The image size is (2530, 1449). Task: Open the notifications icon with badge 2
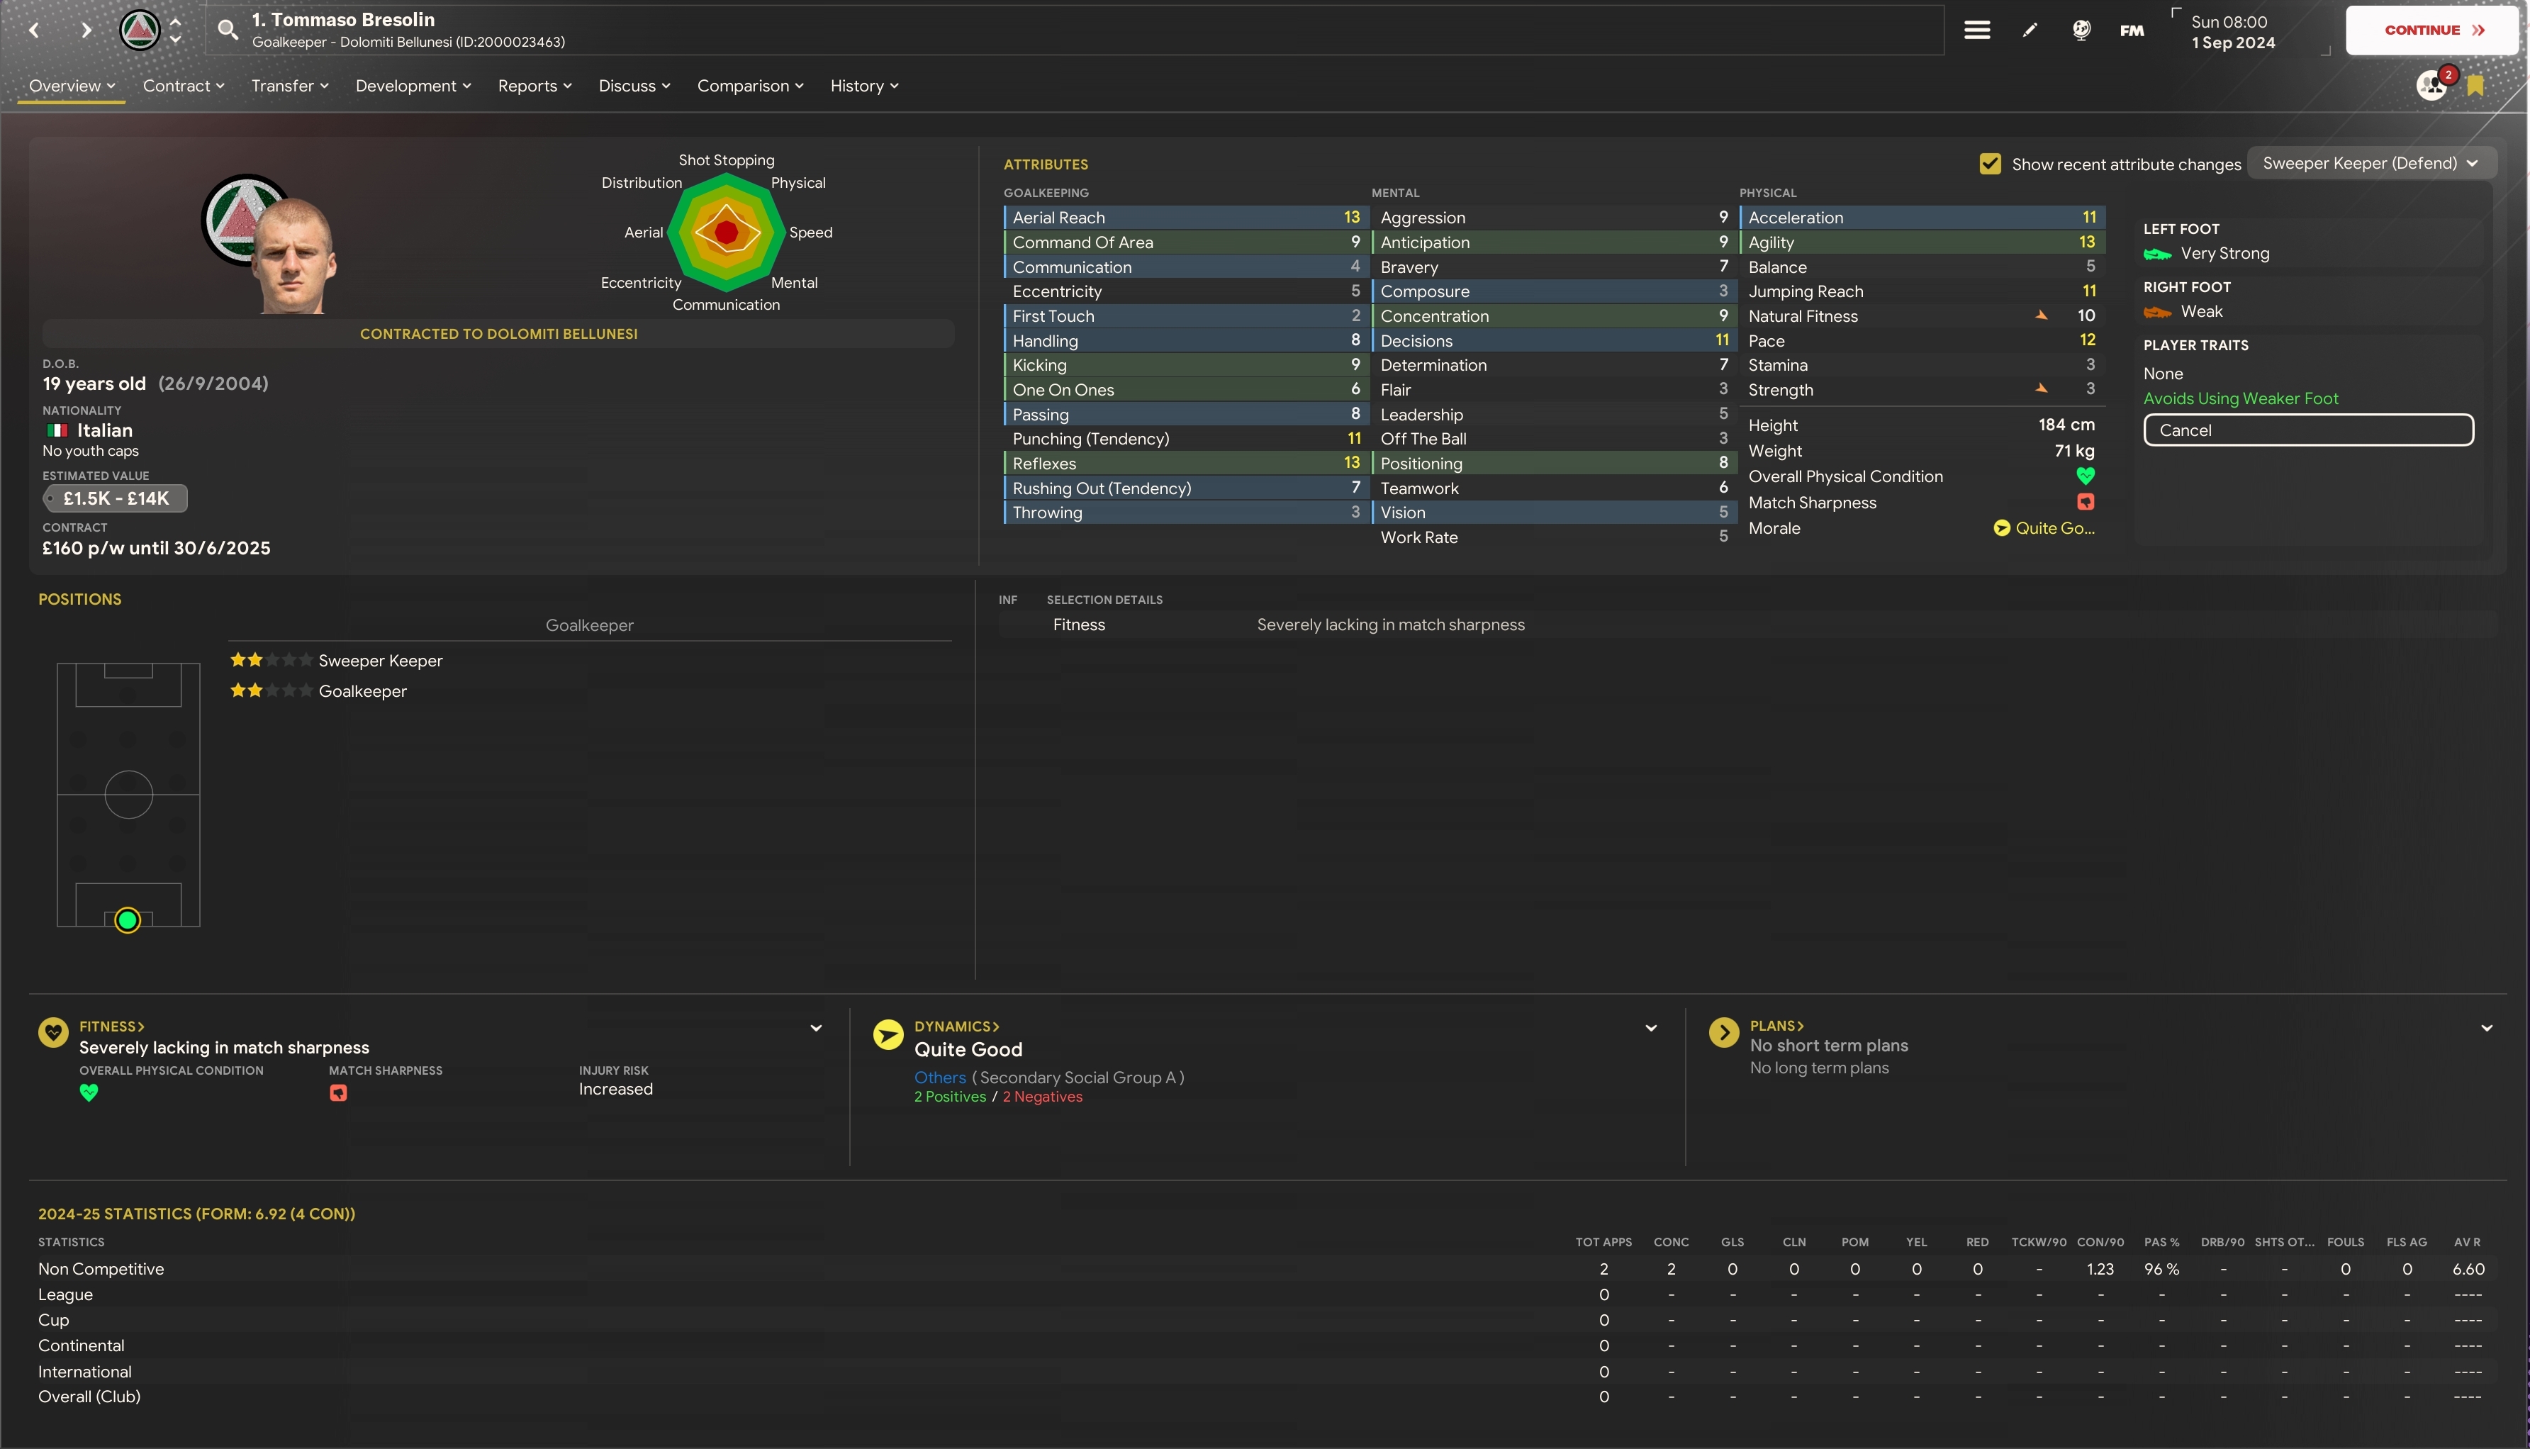point(2432,84)
